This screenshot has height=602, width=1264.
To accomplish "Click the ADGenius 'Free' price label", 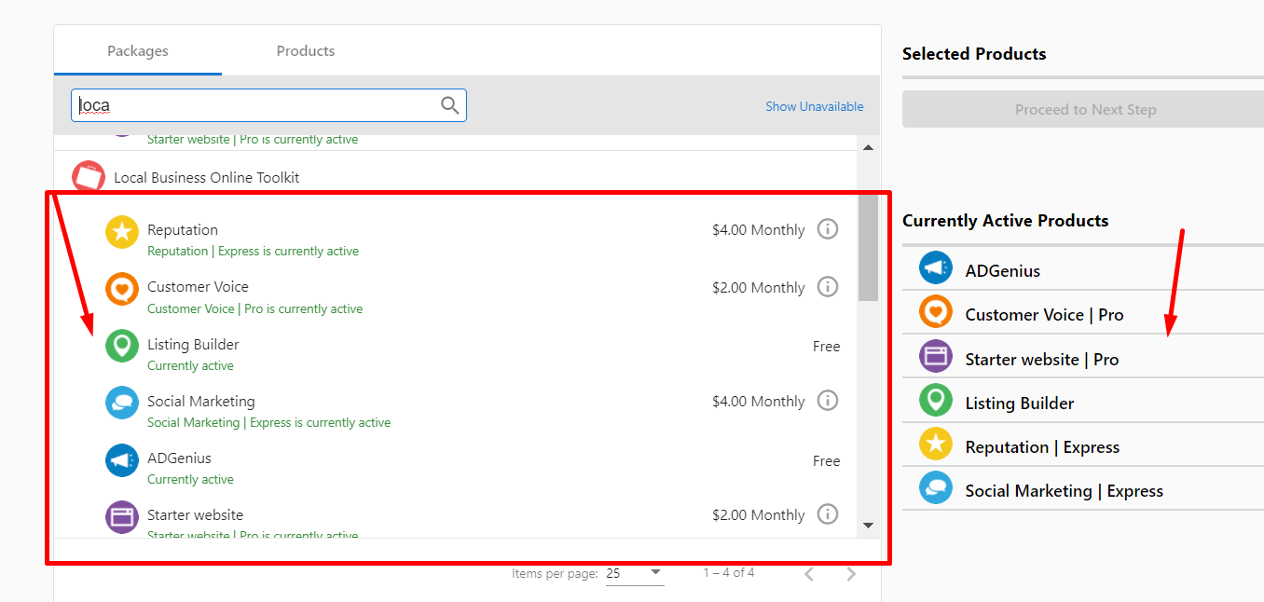I will pos(827,460).
